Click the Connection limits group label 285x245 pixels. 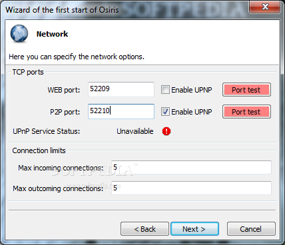pos(39,150)
